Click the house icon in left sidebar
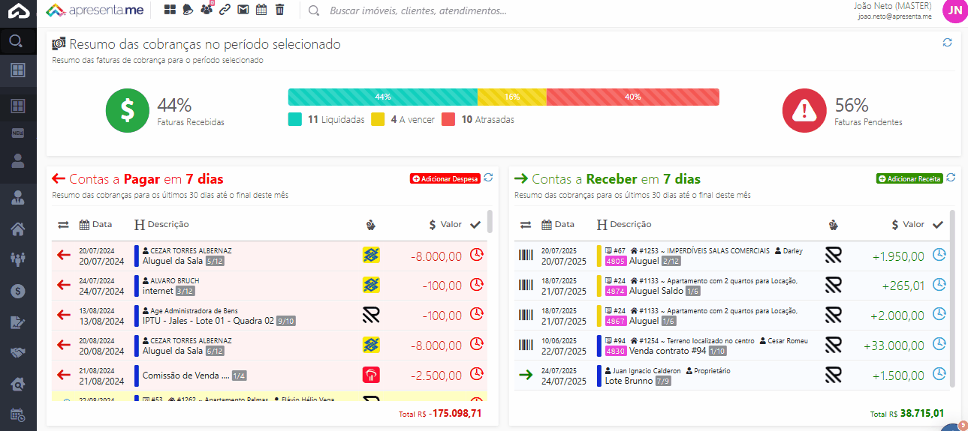 (18, 229)
